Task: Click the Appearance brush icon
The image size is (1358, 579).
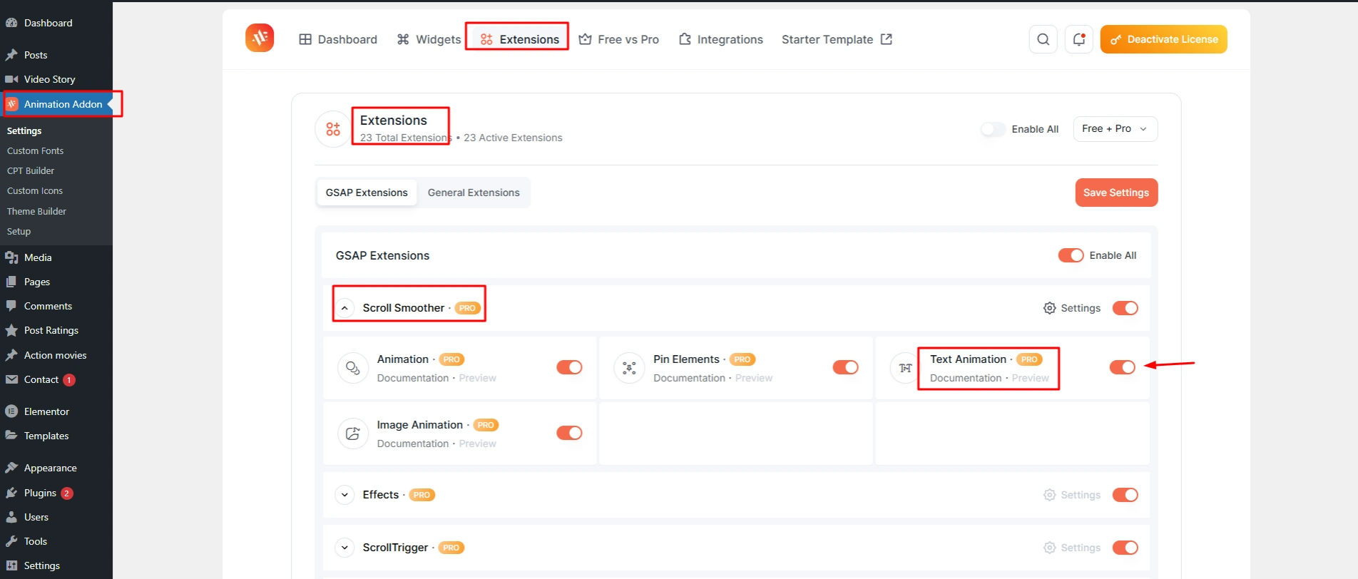Action: 11,468
